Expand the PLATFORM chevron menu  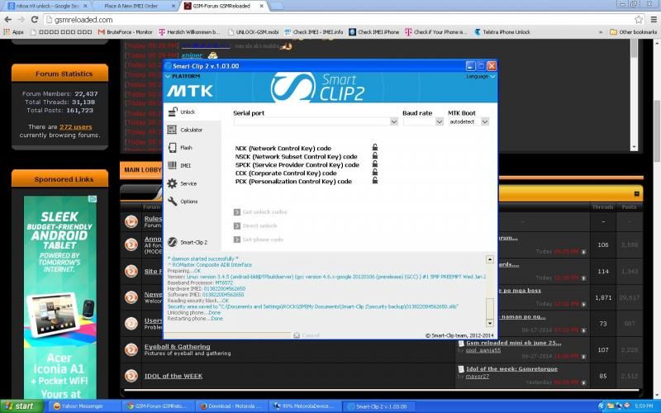click(168, 76)
